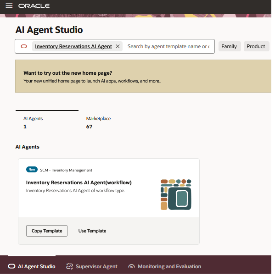The image size is (275, 276).
Task: Click the Supervisor Agent icon
Action: click(x=70, y=266)
